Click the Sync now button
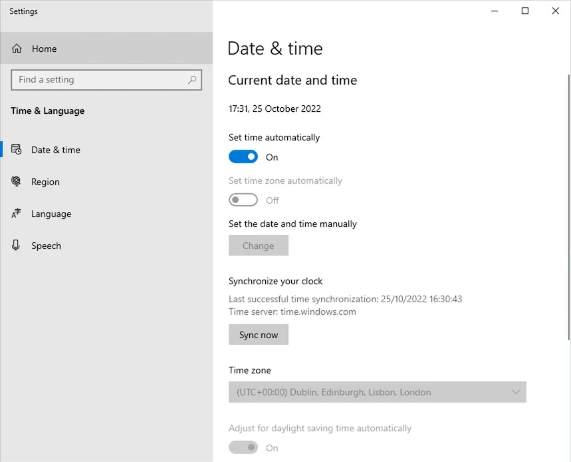 pos(259,335)
